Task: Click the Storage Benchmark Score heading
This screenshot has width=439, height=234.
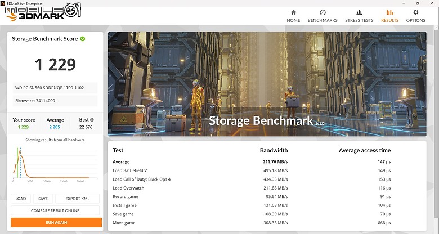Action: (x=45, y=39)
